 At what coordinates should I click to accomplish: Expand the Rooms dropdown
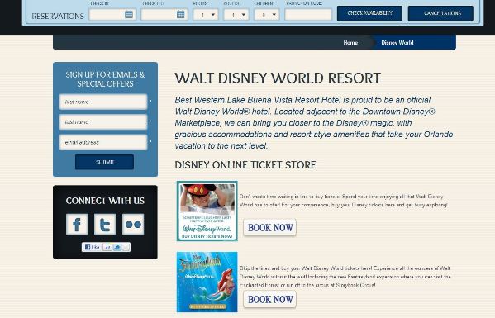[x=206, y=15]
